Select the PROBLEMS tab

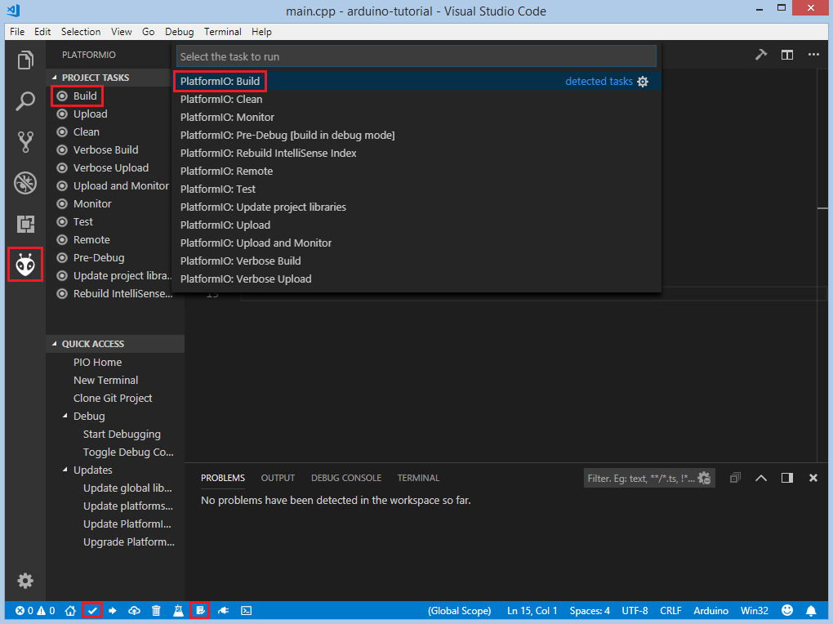(x=223, y=478)
